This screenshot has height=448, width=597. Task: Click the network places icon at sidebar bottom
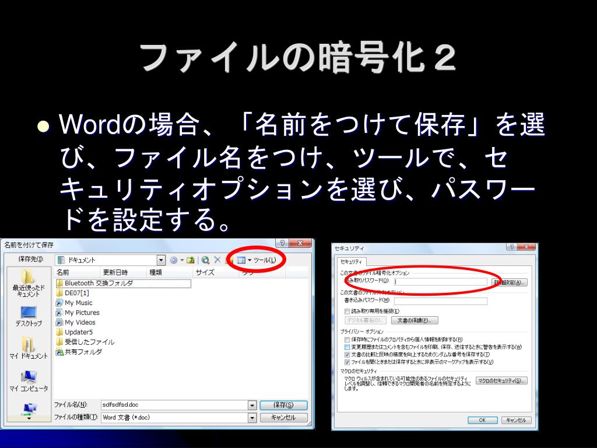[x=29, y=409]
